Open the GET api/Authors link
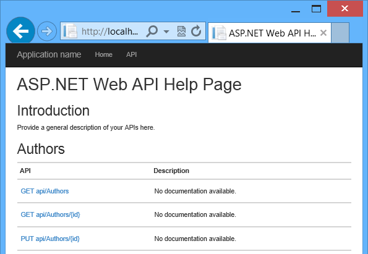The width and height of the screenshot is (368, 254). (x=45, y=191)
